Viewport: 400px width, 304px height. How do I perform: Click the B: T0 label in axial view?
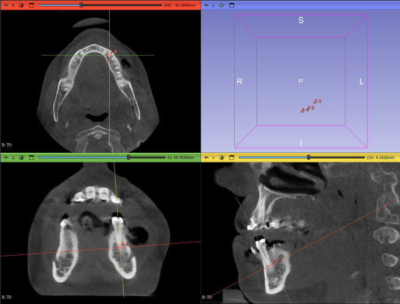6,145
